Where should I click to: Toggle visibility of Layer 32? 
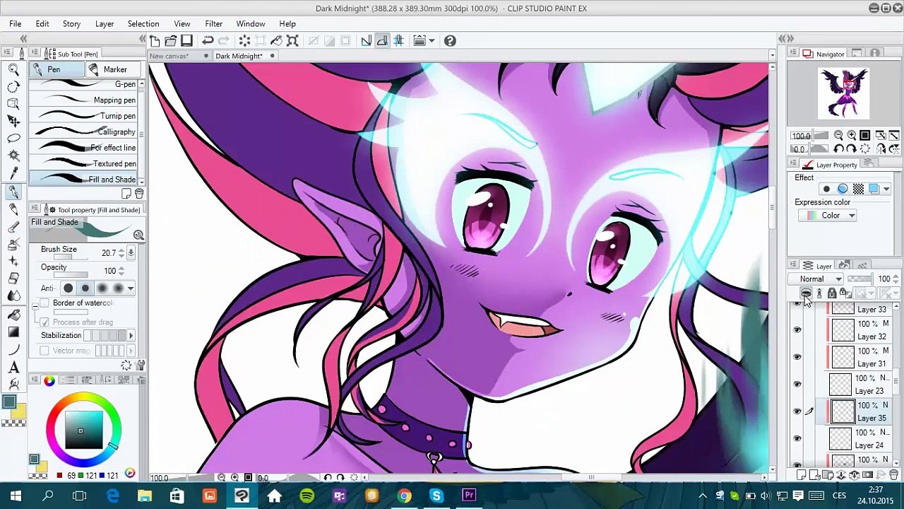point(797,329)
